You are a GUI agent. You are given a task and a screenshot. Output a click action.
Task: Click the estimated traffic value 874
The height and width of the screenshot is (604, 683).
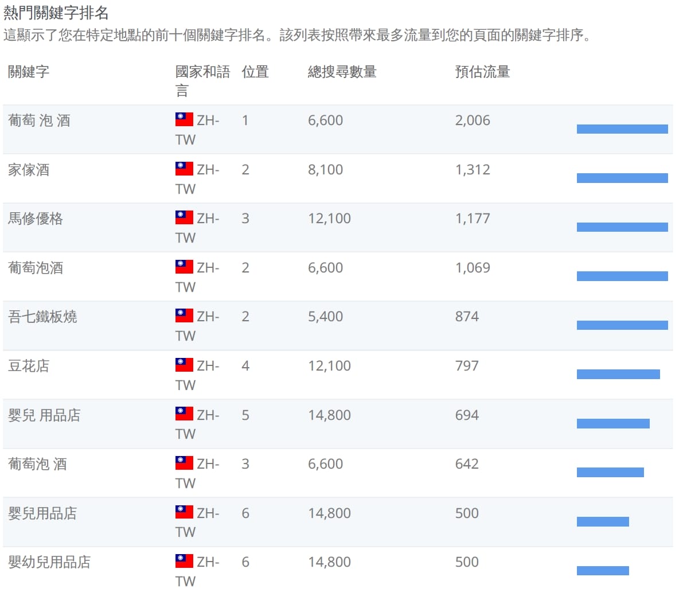point(467,317)
